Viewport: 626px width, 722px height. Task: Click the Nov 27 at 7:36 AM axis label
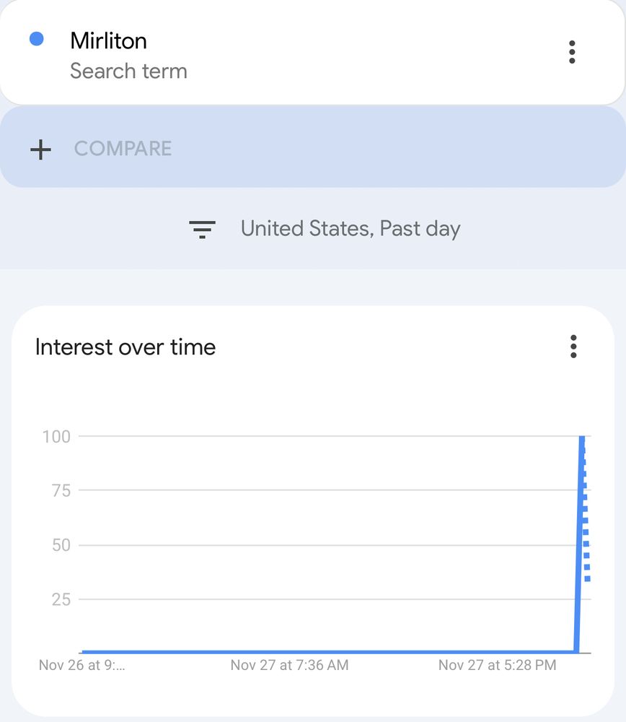tap(291, 665)
